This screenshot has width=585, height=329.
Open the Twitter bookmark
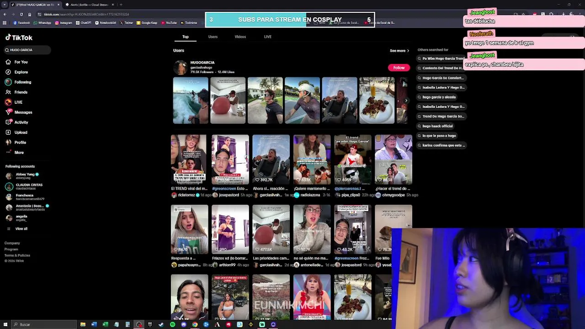pyautogui.click(x=127, y=22)
